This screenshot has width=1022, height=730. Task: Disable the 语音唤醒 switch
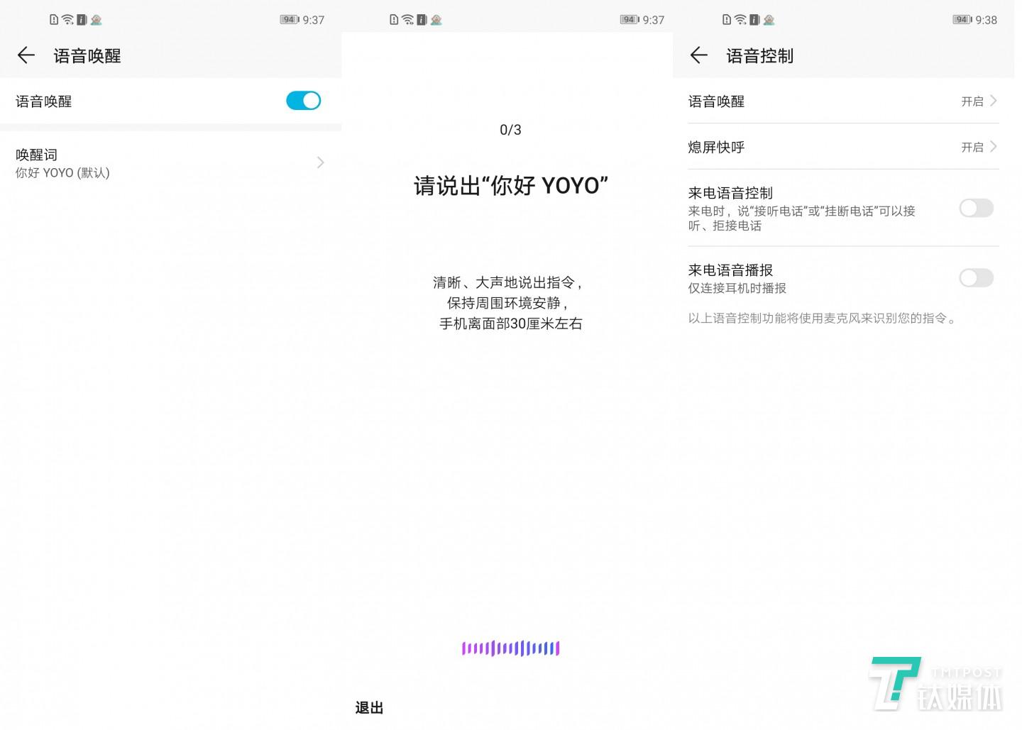pyautogui.click(x=303, y=101)
